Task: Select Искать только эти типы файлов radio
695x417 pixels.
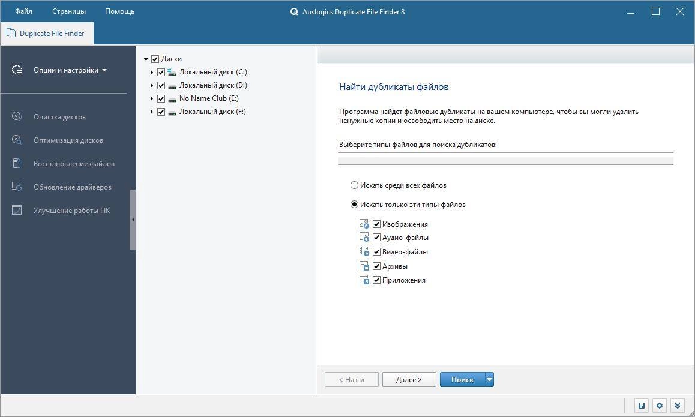Action: tap(354, 205)
